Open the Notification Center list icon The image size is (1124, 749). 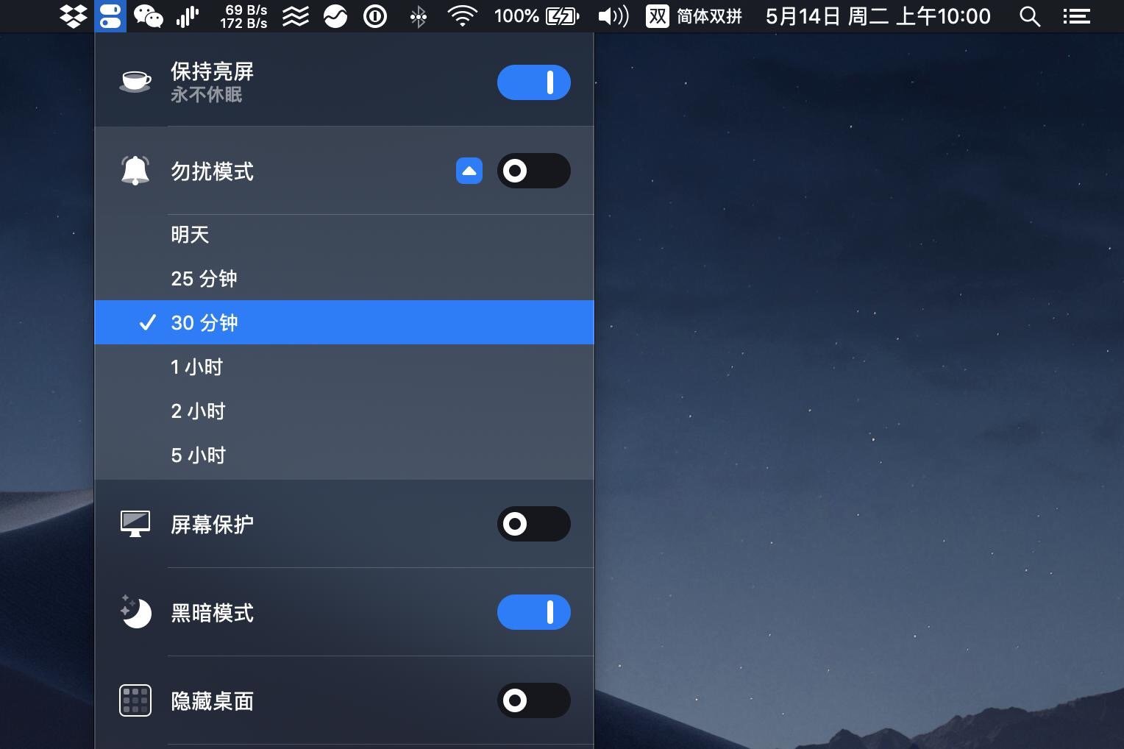coord(1076,16)
